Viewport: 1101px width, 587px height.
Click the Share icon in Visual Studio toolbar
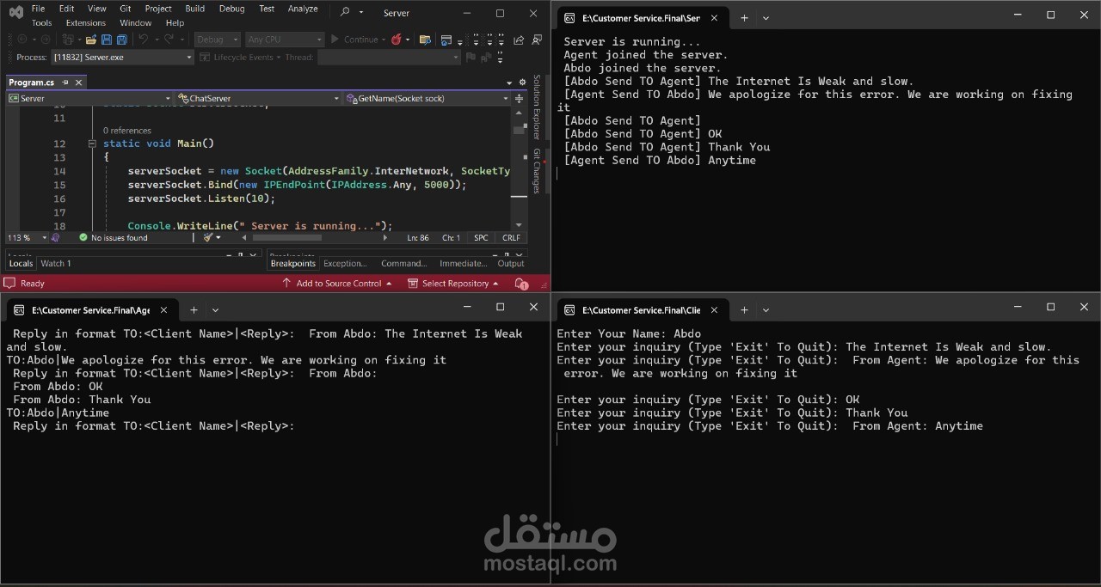click(x=519, y=40)
